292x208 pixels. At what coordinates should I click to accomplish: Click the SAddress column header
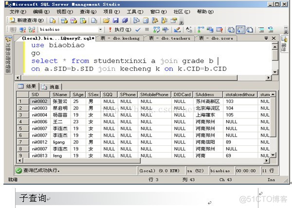point(208,95)
